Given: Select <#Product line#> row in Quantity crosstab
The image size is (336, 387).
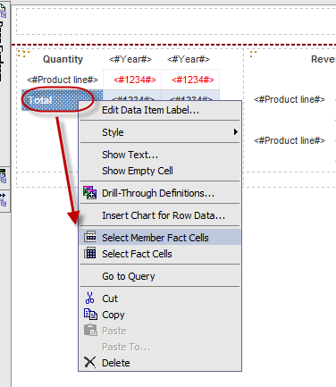Looking at the screenshot, I should [x=63, y=80].
